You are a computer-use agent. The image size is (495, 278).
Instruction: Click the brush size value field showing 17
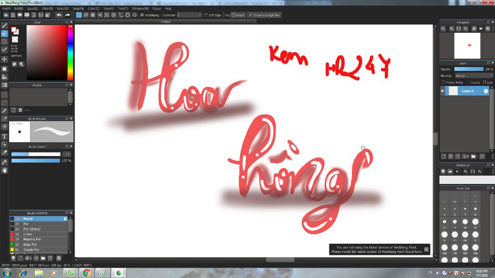67,154
